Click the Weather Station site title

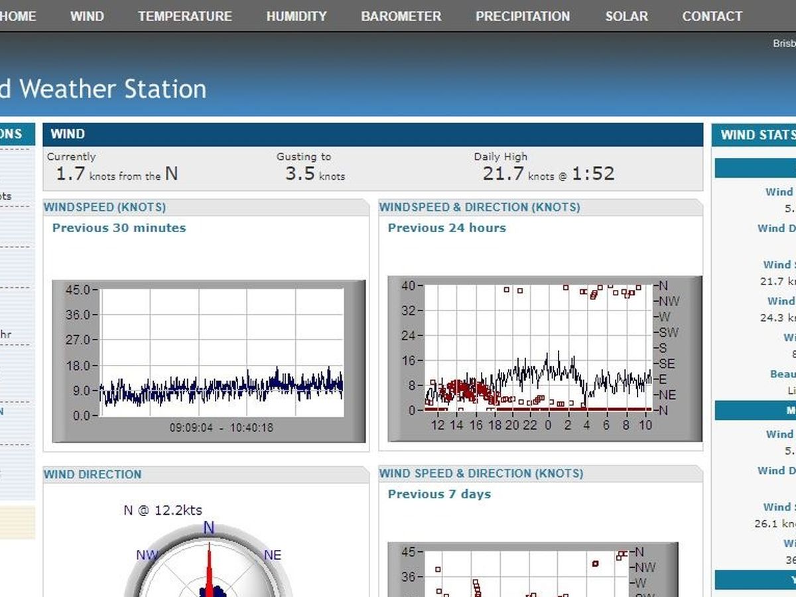click(x=103, y=89)
